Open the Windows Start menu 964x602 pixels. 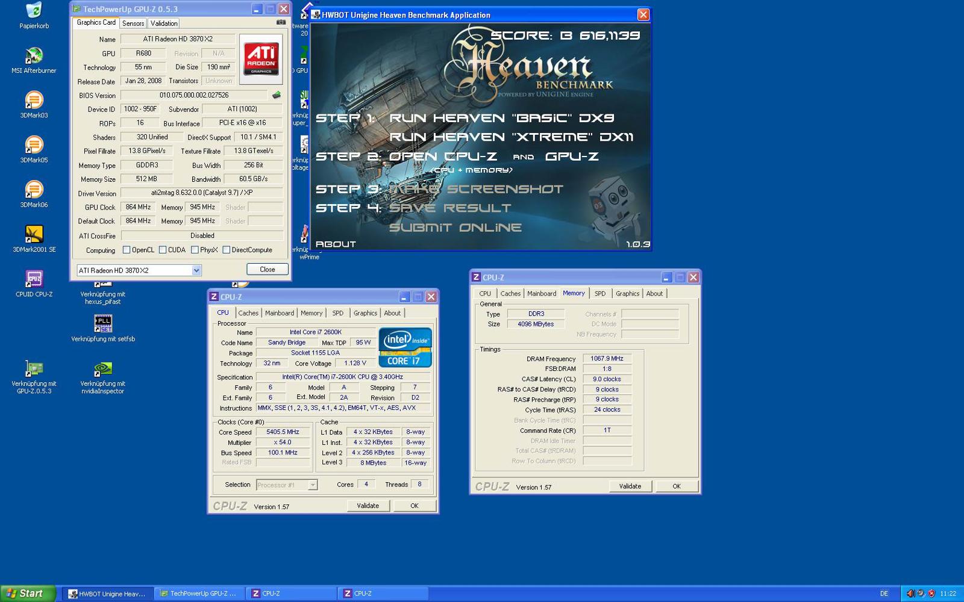pyautogui.click(x=28, y=593)
